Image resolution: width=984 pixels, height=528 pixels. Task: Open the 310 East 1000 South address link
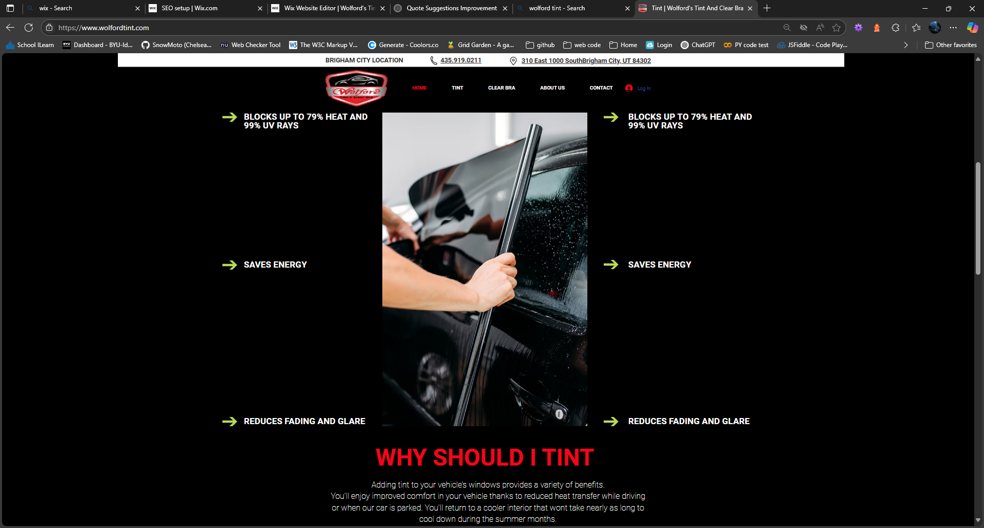pyautogui.click(x=586, y=60)
